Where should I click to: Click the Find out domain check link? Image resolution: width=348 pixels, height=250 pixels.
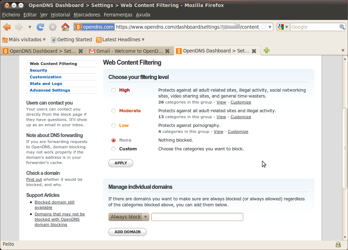pyautogui.click(x=34, y=179)
